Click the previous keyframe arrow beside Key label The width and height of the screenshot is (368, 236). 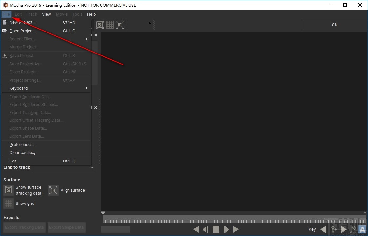[323, 229]
